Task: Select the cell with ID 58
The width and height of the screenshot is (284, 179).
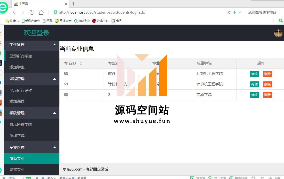Action: 81,74
